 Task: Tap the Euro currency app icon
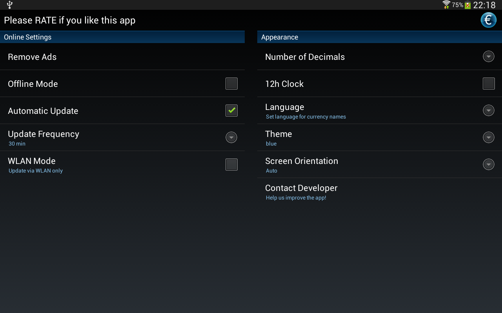coord(488,20)
